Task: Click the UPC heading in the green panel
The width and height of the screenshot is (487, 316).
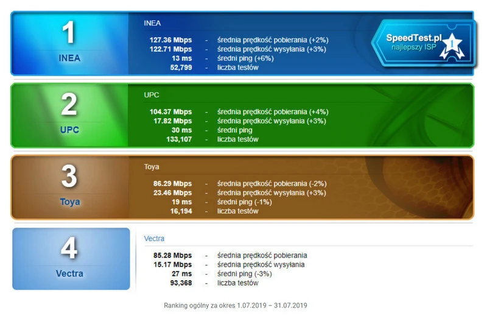Action: [x=151, y=95]
